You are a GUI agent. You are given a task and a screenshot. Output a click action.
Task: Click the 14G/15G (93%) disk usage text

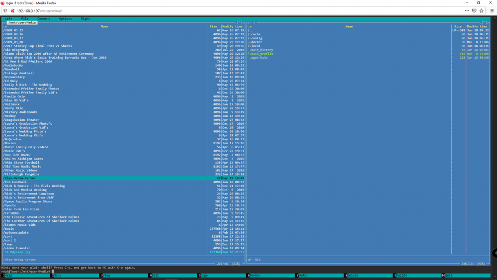[473, 264]
